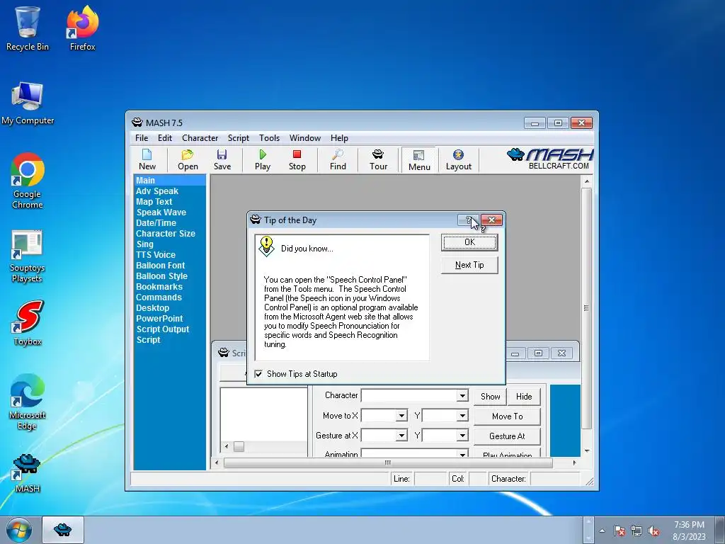Viewport: 725px width, 544px height.
Task: Select the Firefox desktop shortcut
Action: [x=82, y=28]
